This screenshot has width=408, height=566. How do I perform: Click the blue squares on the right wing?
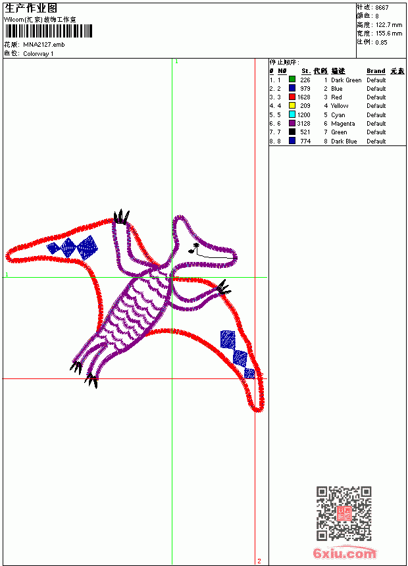[238, 354]
